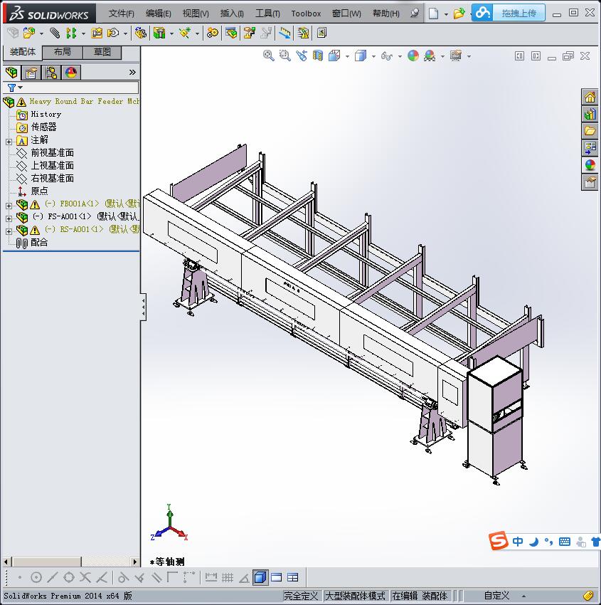
Task: Click the Section View icon
Action: click(318, 56)
